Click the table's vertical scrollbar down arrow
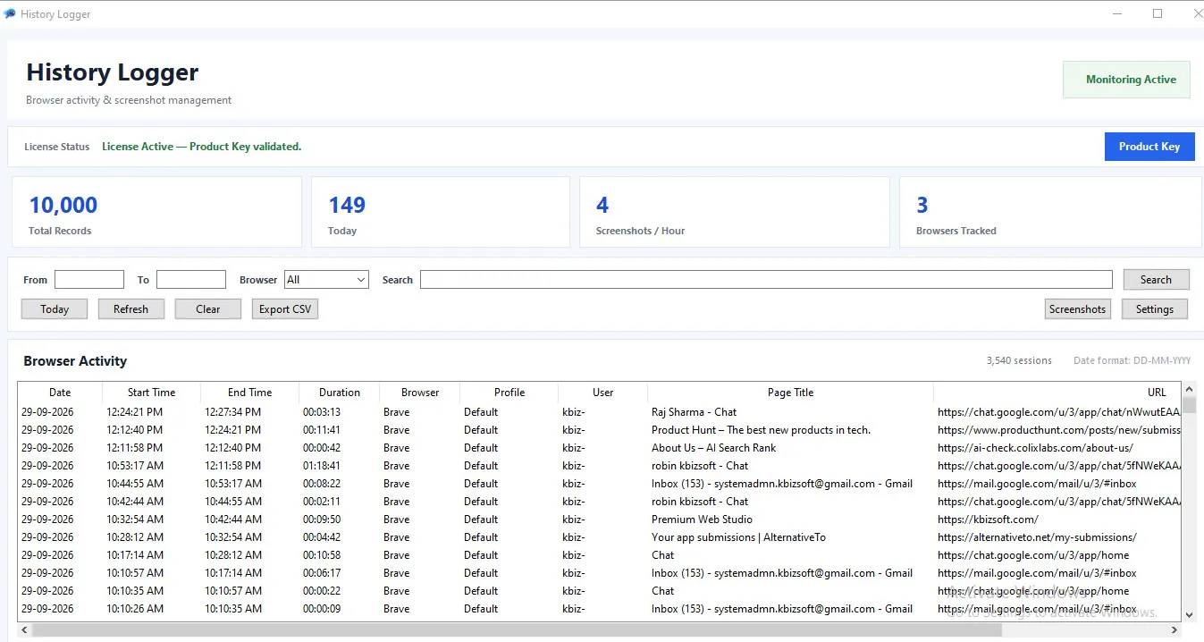This screenshot has width=1204, height=642. coord(1190,614)
